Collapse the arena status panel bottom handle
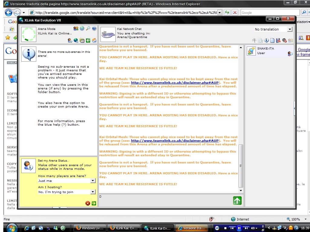Screen dimensions: 310x232 [60, 208]
